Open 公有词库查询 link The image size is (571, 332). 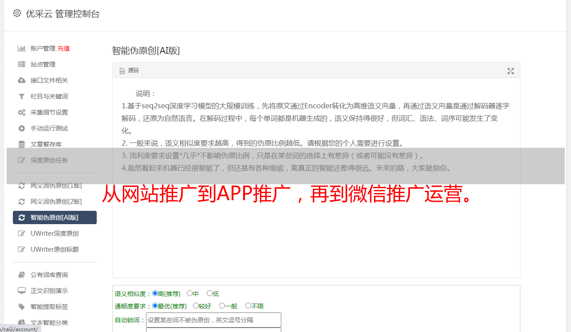tap(49, 275)
